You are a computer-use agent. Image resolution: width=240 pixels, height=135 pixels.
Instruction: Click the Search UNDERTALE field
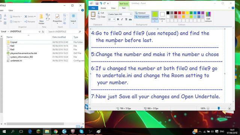click(64, 31)
